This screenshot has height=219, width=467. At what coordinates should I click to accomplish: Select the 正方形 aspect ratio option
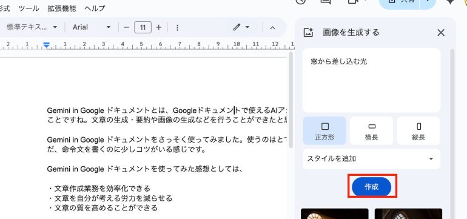324,130
